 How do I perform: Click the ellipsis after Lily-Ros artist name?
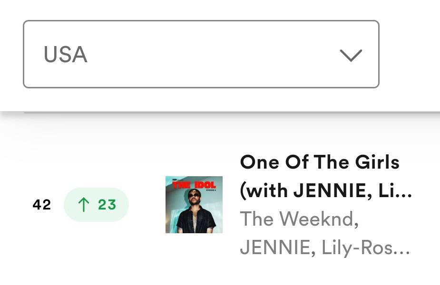pos(402,252)
